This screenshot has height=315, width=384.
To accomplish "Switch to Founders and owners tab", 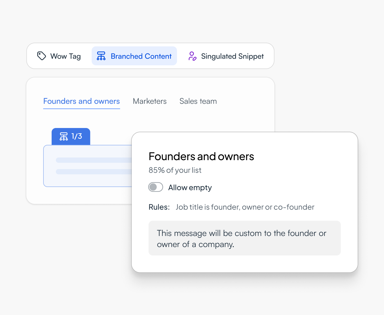I will 82,101.
